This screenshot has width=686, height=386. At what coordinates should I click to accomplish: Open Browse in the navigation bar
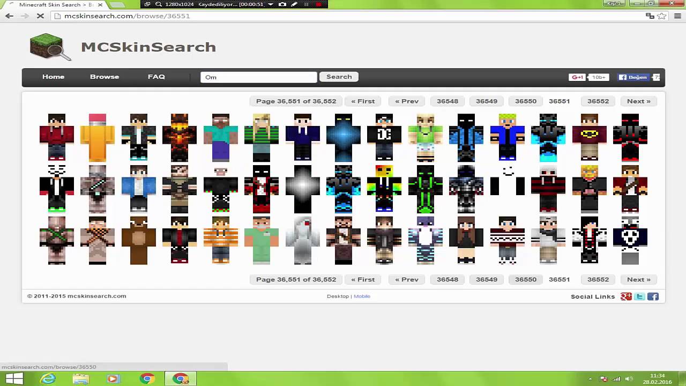click(105, 77)
